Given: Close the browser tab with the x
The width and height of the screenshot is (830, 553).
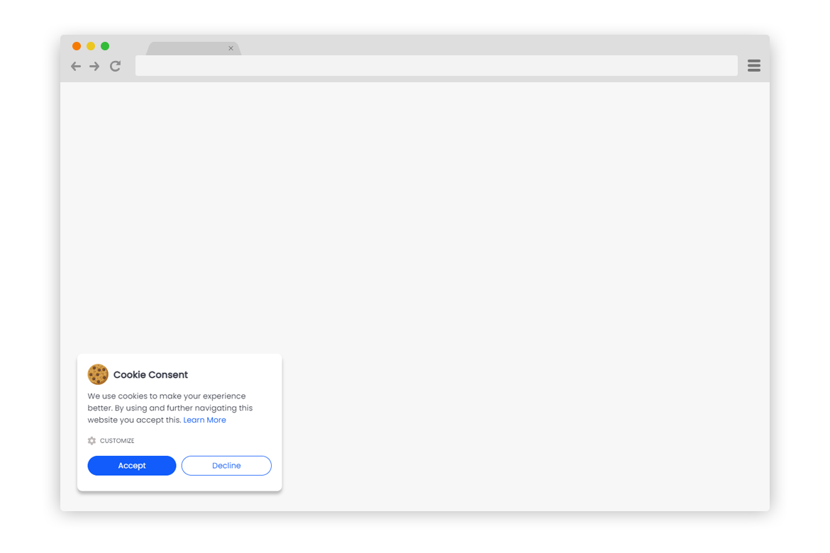Looking at the screenshot, I should pyautogui.click(x=231, y=48).
